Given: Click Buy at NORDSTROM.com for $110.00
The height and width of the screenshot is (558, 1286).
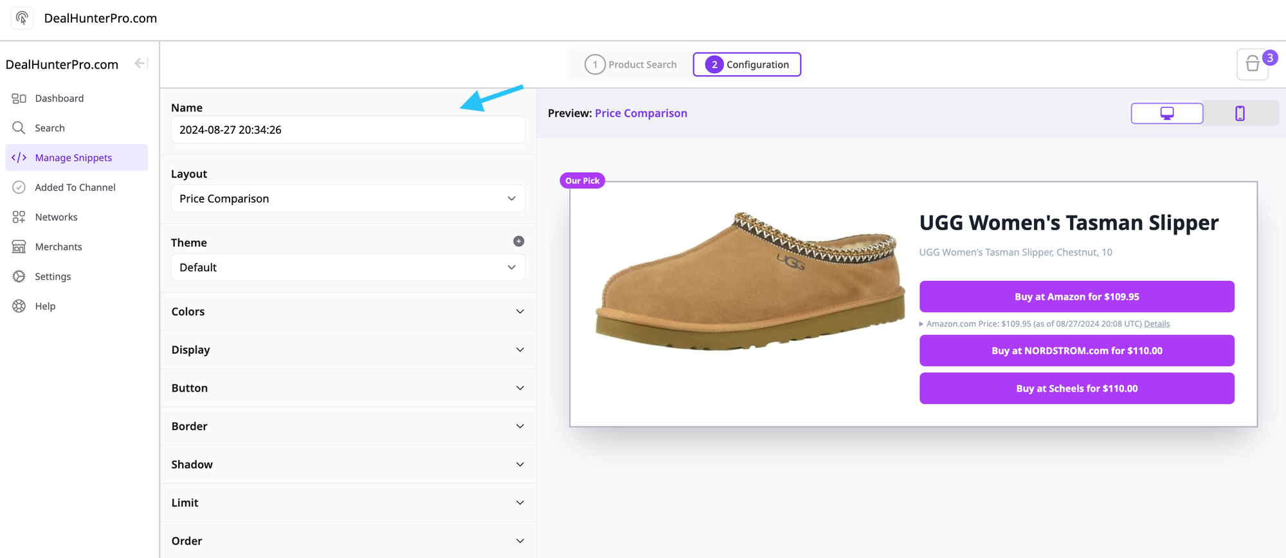Looking at the screenshot, I should click(x=1076, y=350).
